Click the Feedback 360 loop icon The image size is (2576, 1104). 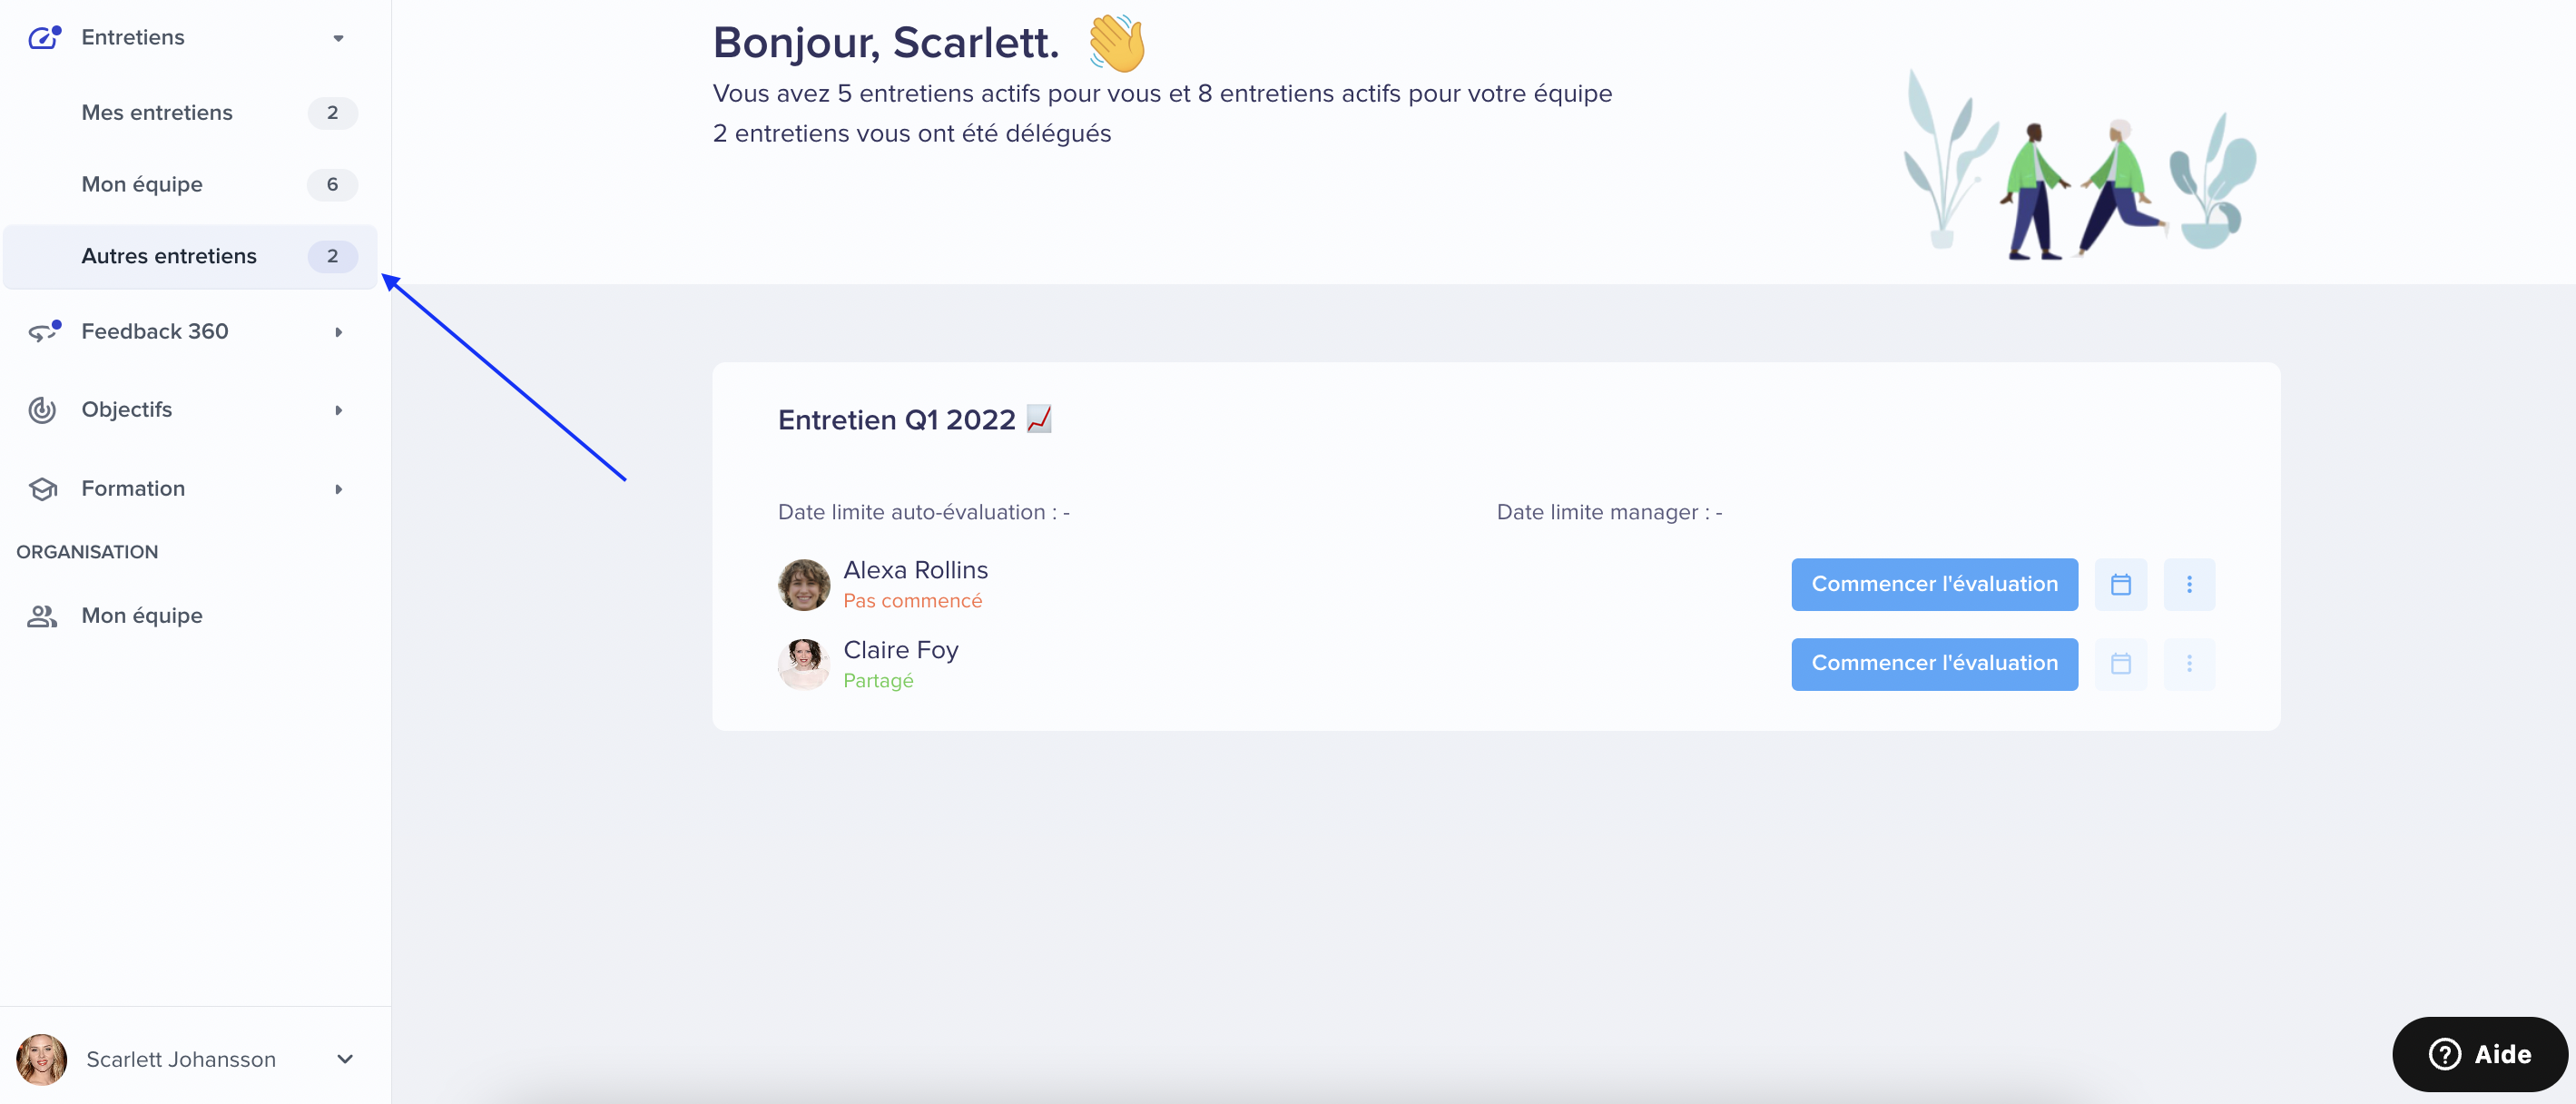[43, 331]
